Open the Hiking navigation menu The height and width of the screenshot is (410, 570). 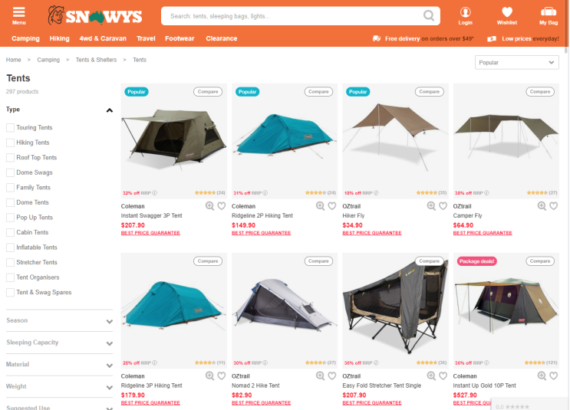tap(59, 38)
